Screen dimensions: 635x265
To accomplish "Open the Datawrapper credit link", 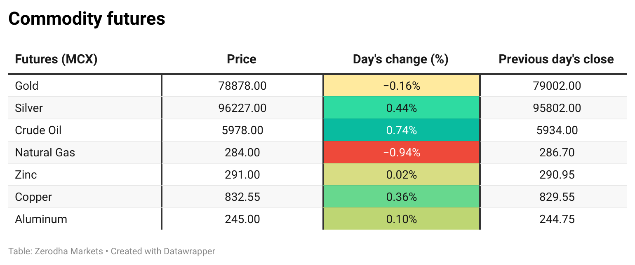I will [189, 251].
